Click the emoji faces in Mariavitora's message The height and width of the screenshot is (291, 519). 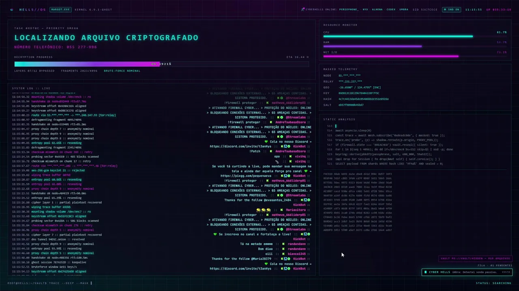[x=264, y=210]
